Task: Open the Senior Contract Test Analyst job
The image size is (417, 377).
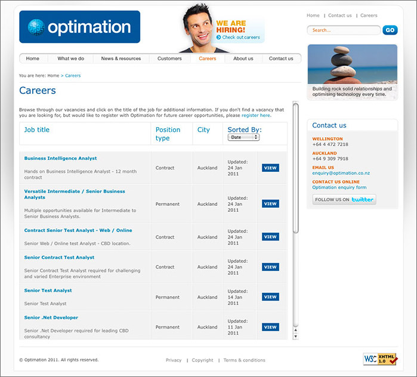Action: (x=59, y=257)
